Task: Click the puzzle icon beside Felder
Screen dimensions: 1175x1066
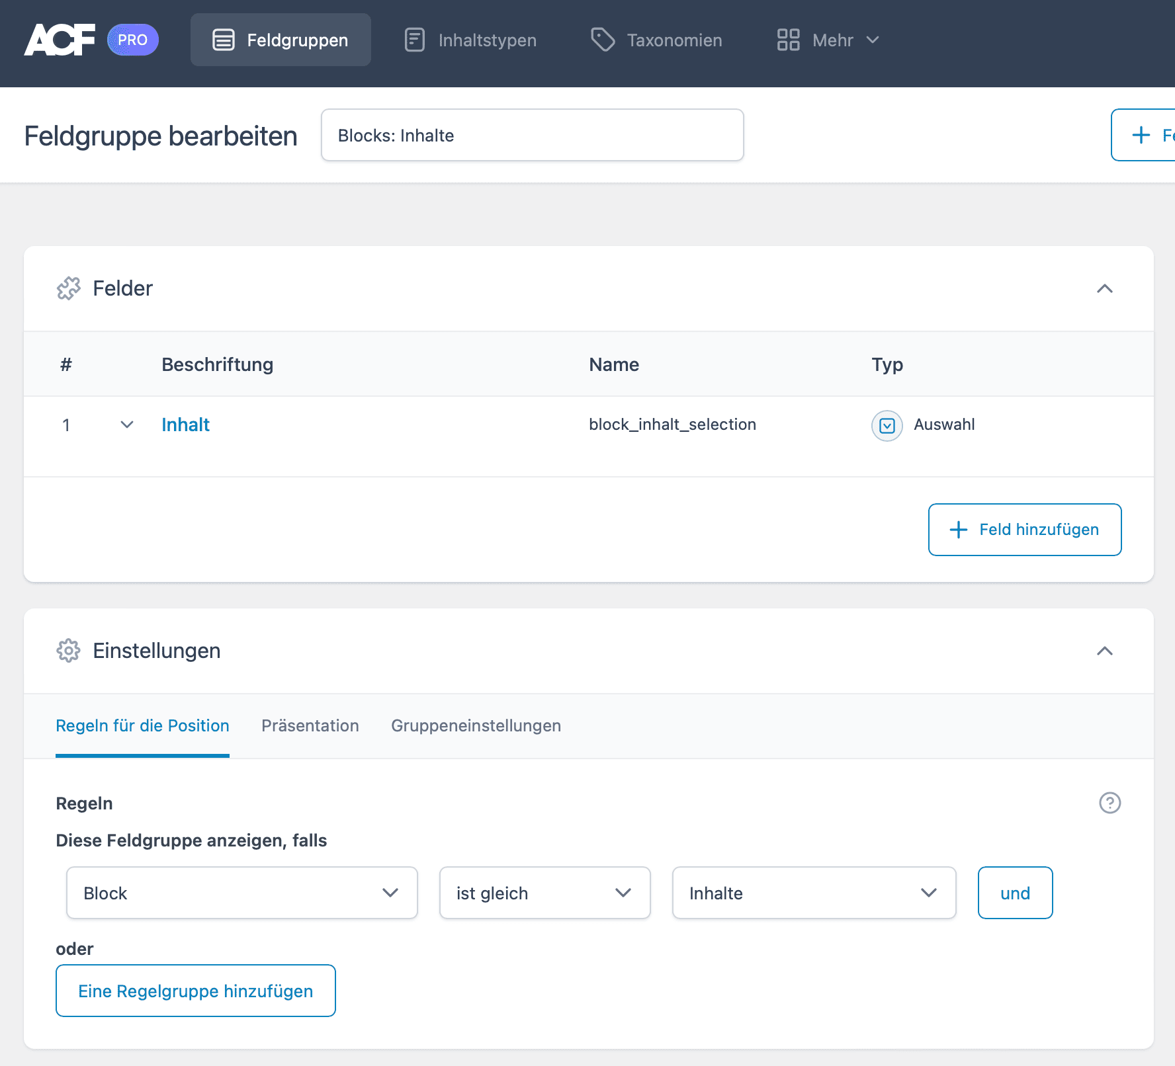Action: 69,288
